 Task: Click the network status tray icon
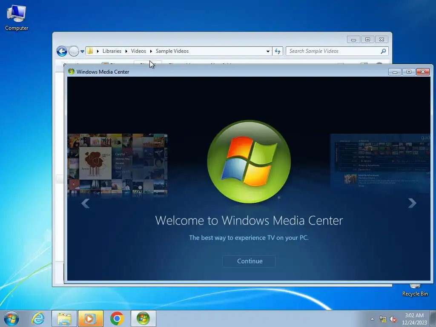[383, 319]
